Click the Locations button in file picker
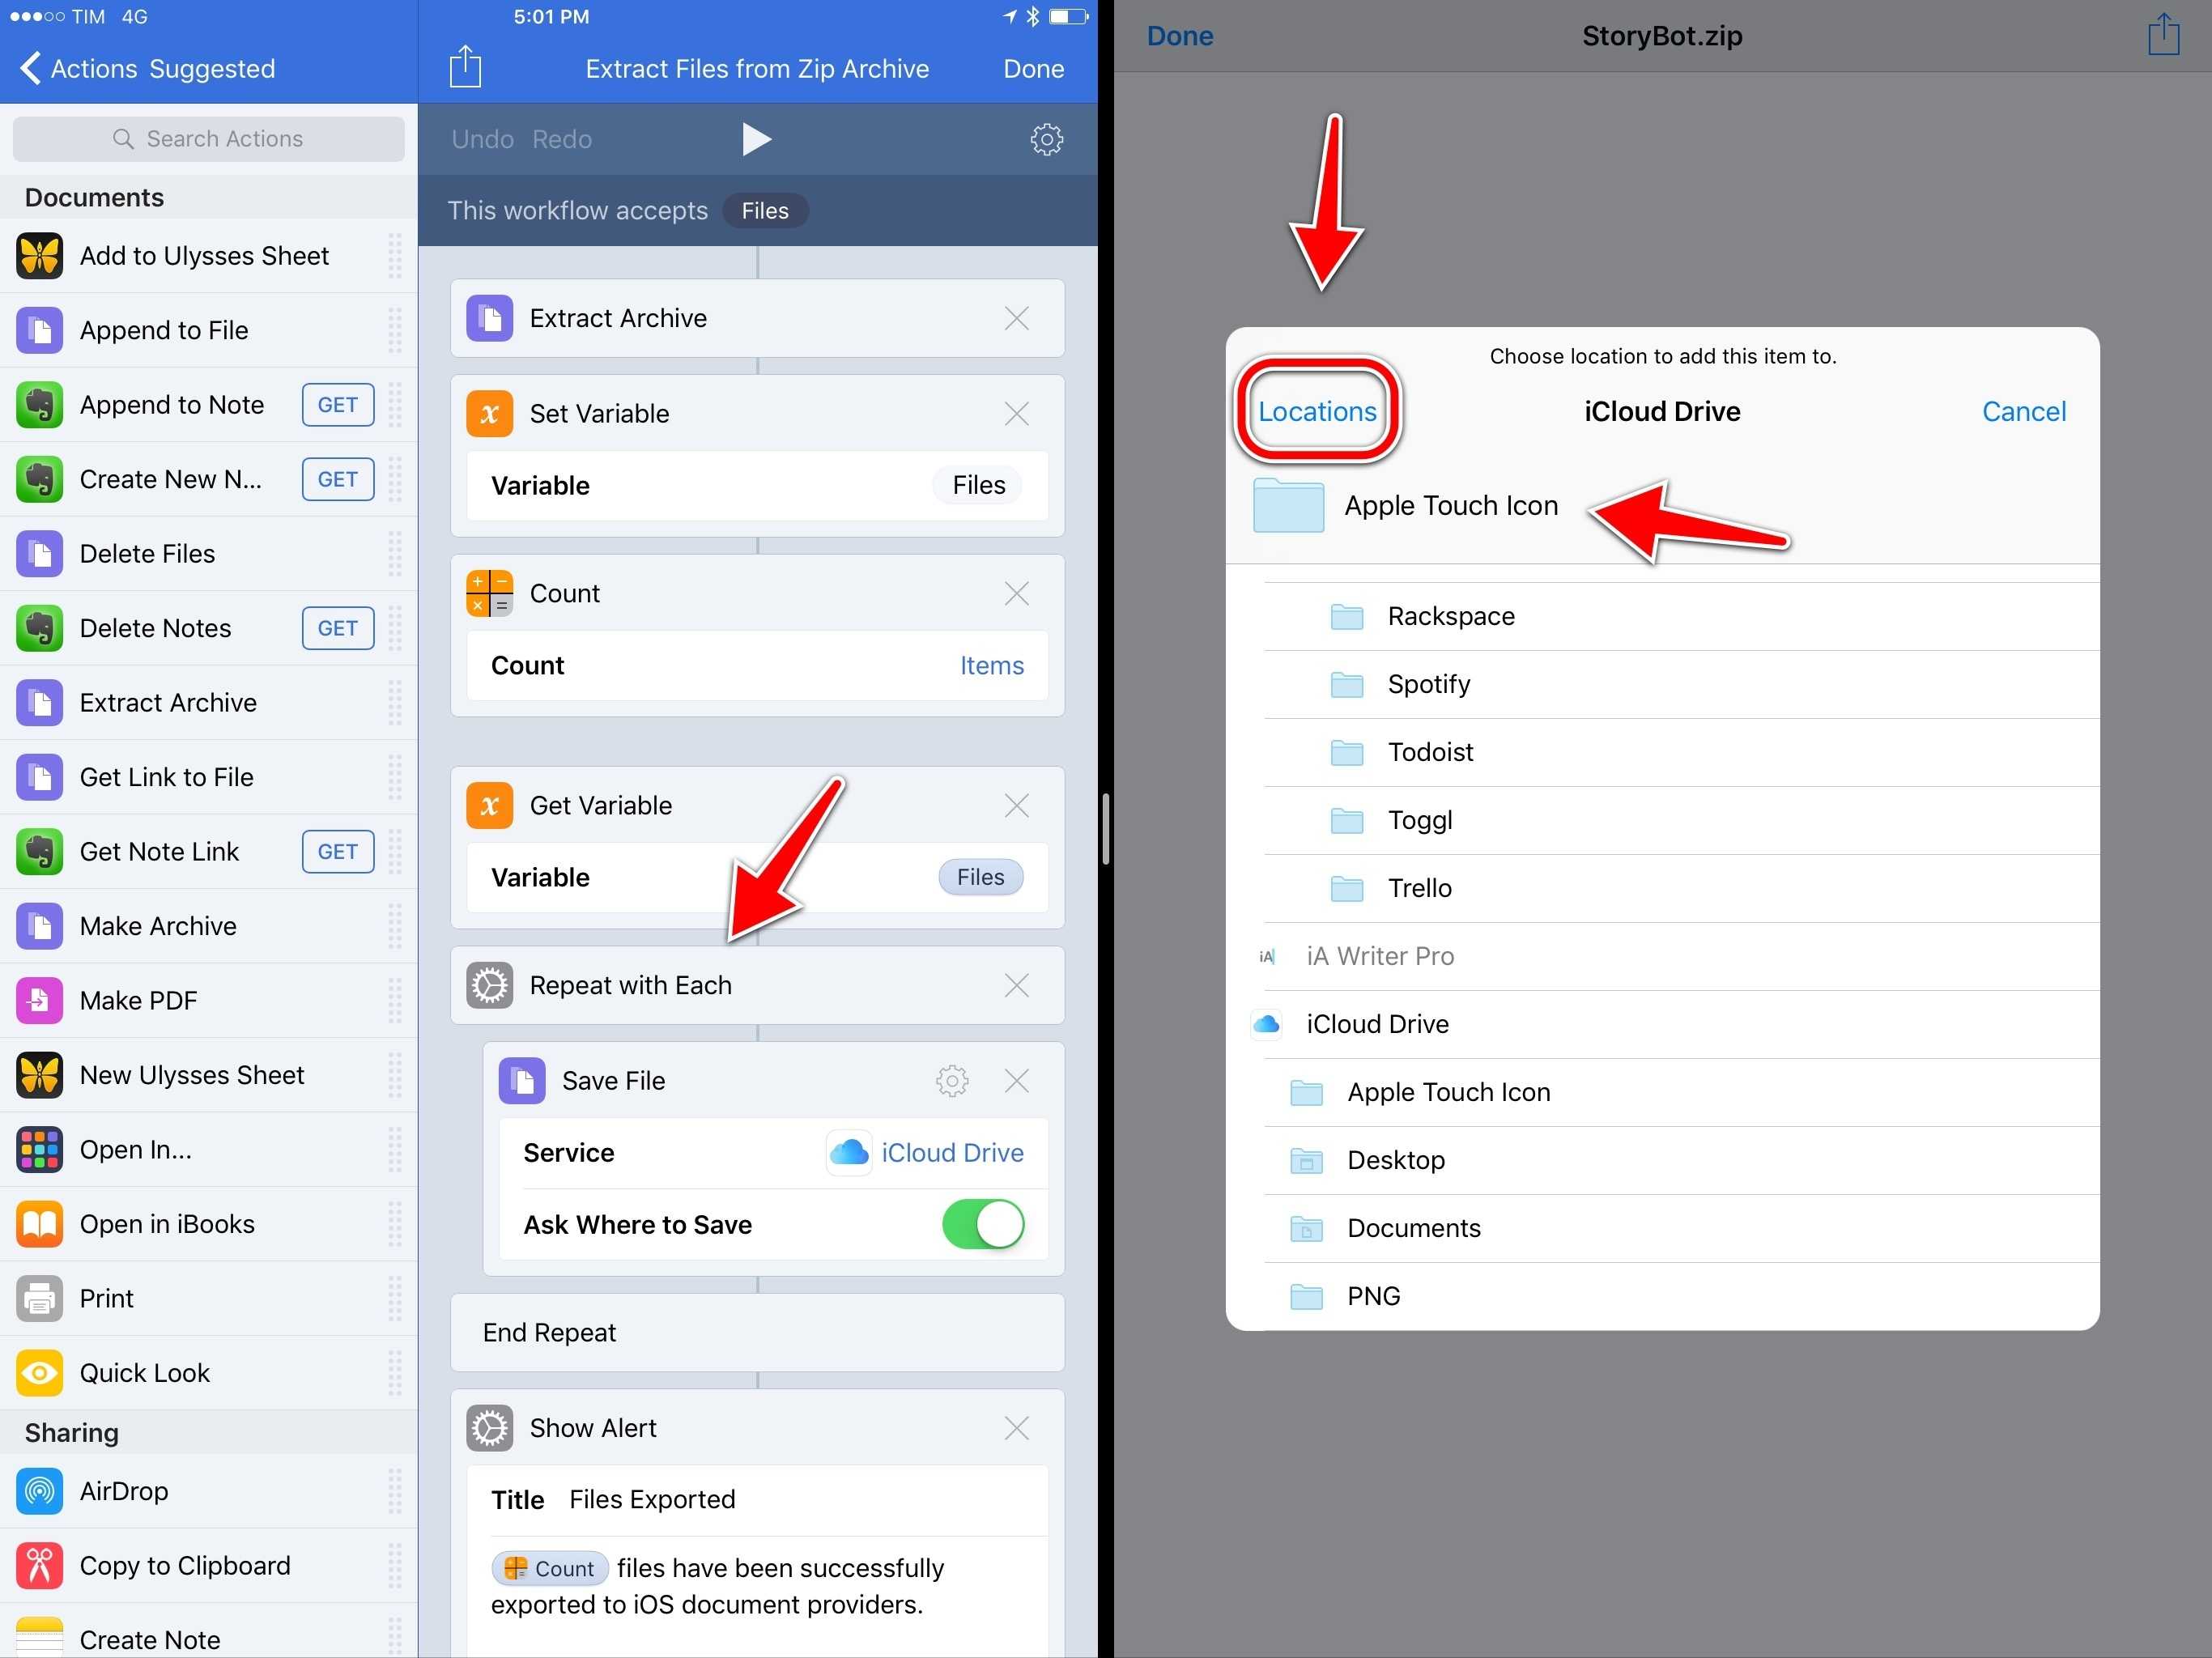The image size is (2212, 1658). click(1313, 413)
